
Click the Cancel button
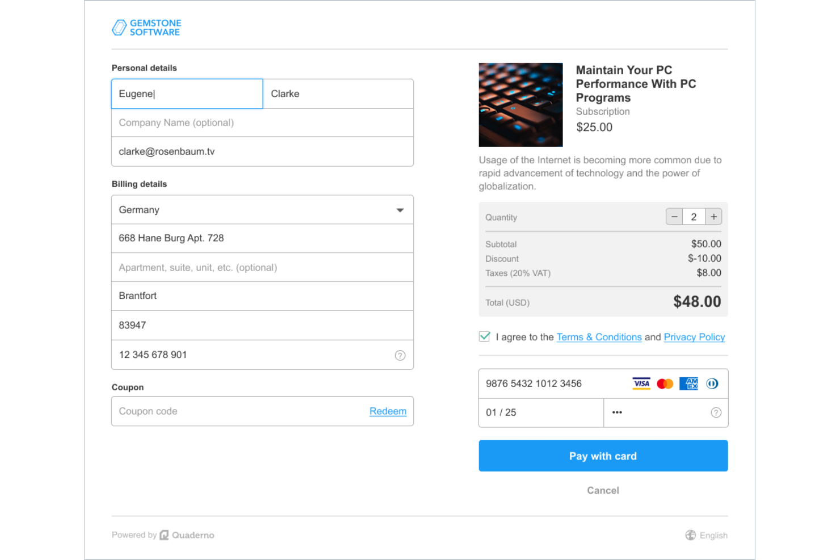(x=603, y=490)
